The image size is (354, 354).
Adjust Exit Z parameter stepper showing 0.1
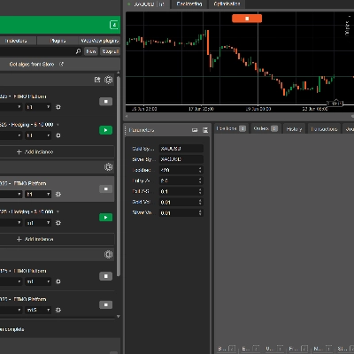[200, 191]
